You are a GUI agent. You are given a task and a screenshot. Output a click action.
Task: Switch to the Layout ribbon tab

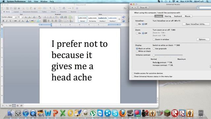coord(16,12)
